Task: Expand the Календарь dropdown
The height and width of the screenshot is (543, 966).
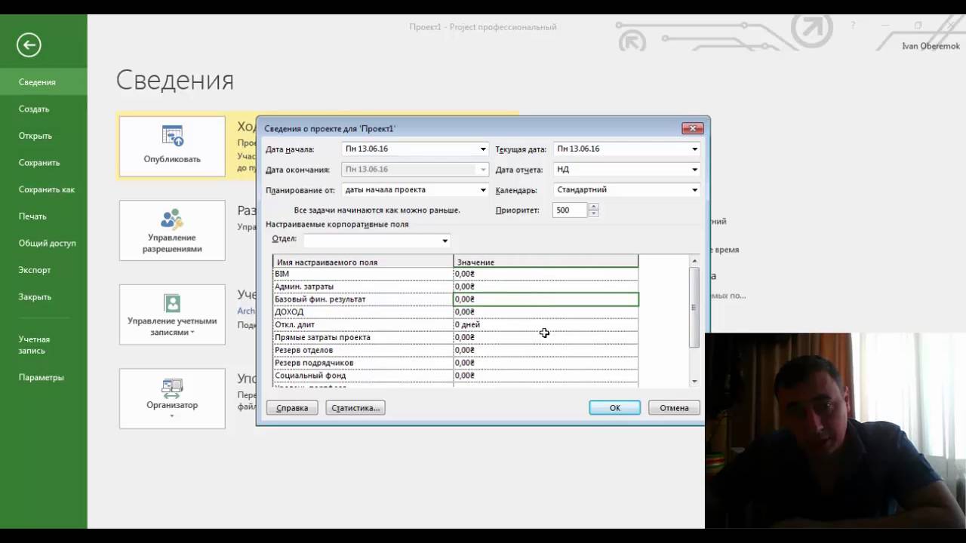Action: click(695, 190)
